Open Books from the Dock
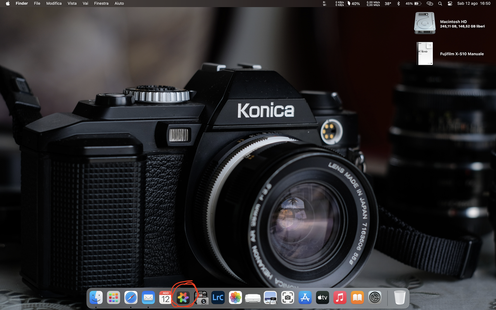Image resolution: width=496 pixels, height=310 pixels. (357, 298)
